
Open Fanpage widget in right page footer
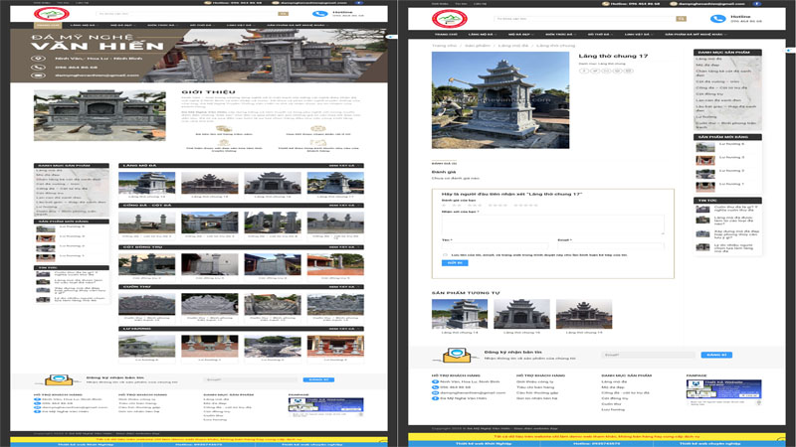pyautogui.click(x=724, y=392)
